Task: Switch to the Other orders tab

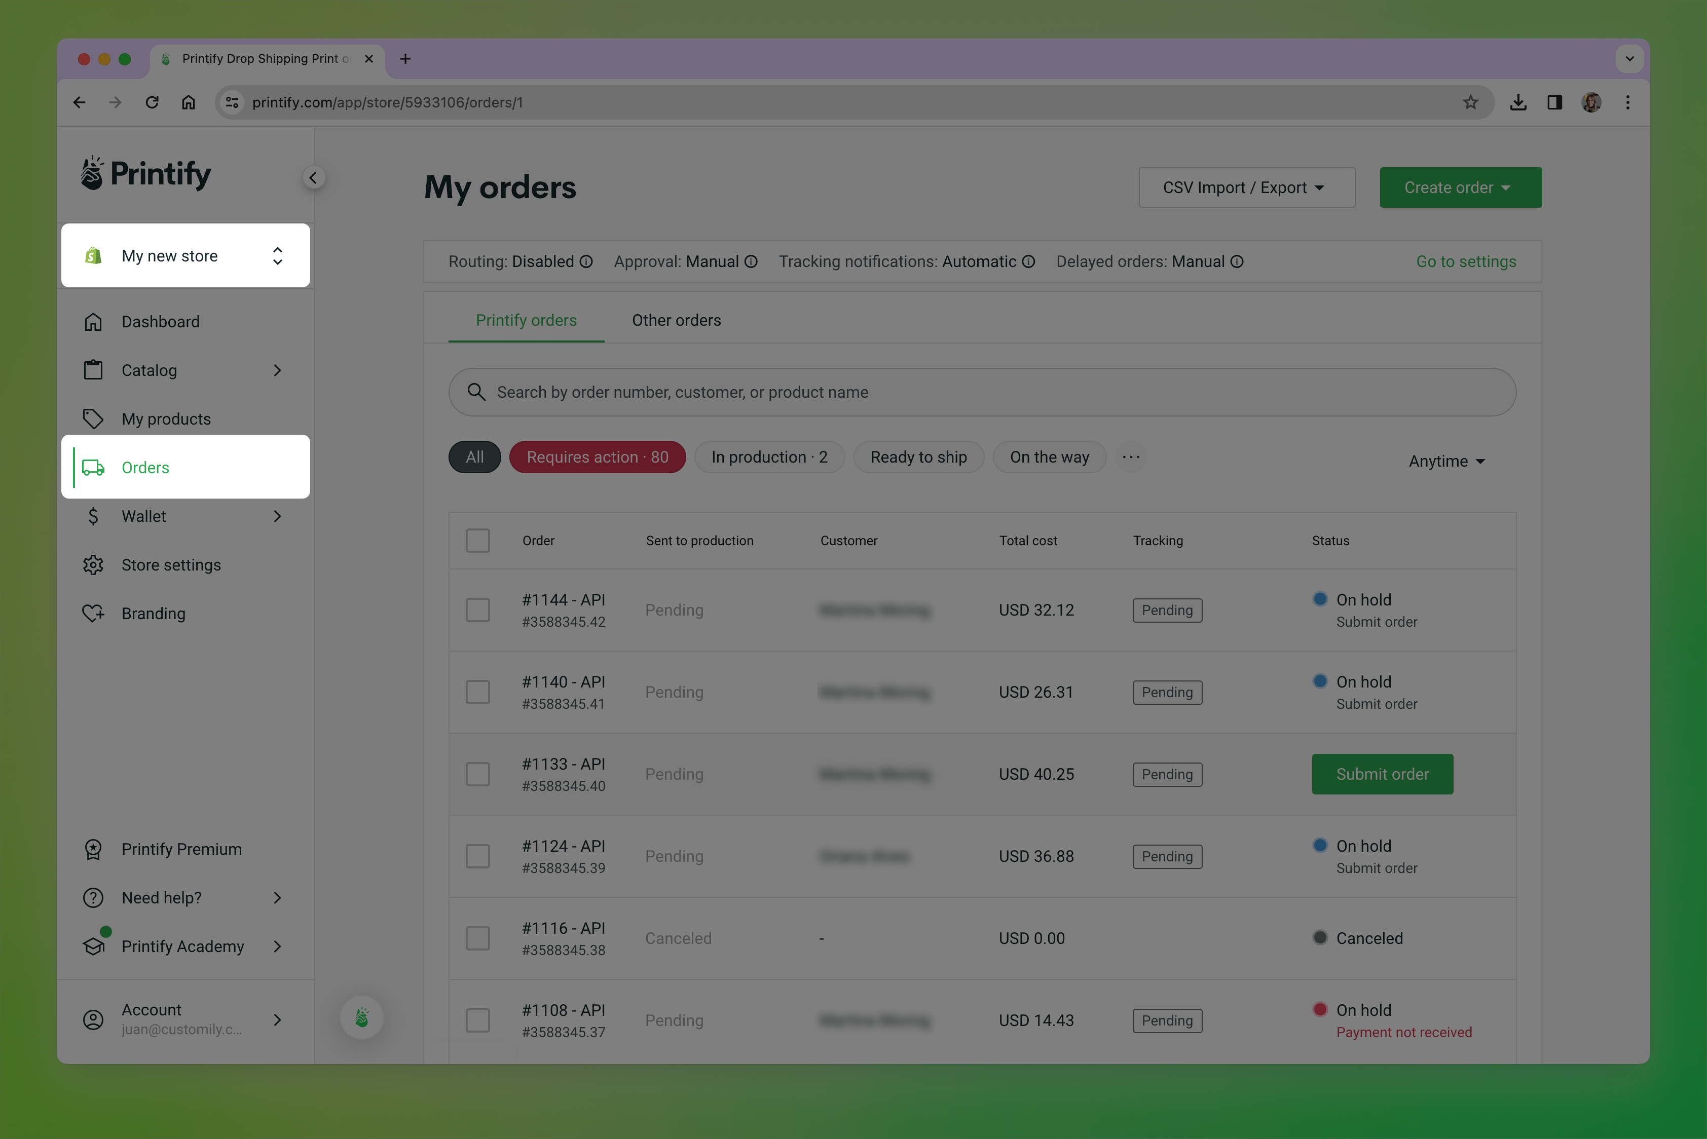Action: 676,320
